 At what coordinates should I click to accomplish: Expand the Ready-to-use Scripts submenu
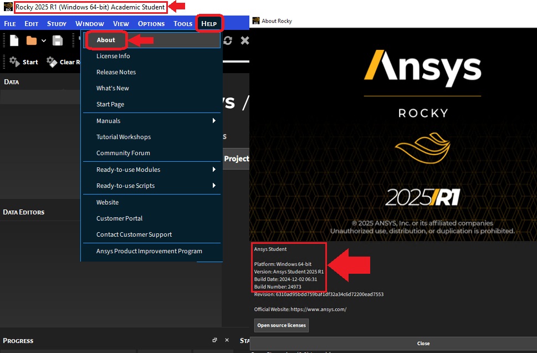[152, 186]
